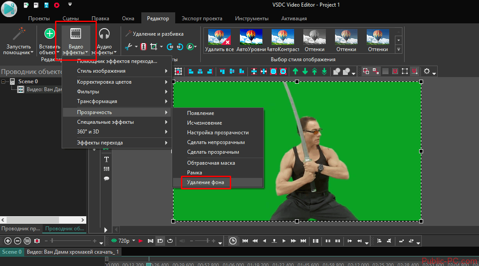The width and height of the screenshot is (479, 266).
Task: Open Фильтры submenu
Action: [x=117, y=92]
